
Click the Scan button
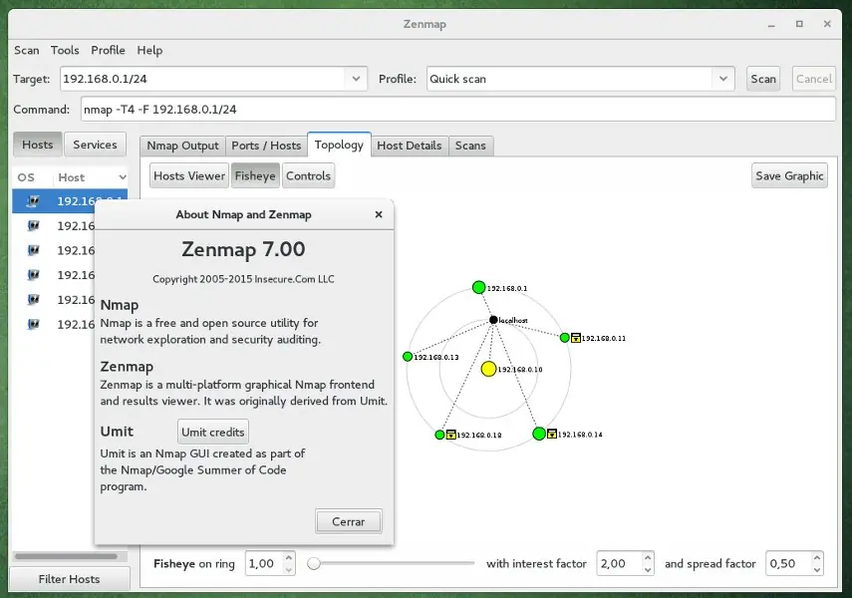pyautogui.click(x=763, y=79)
